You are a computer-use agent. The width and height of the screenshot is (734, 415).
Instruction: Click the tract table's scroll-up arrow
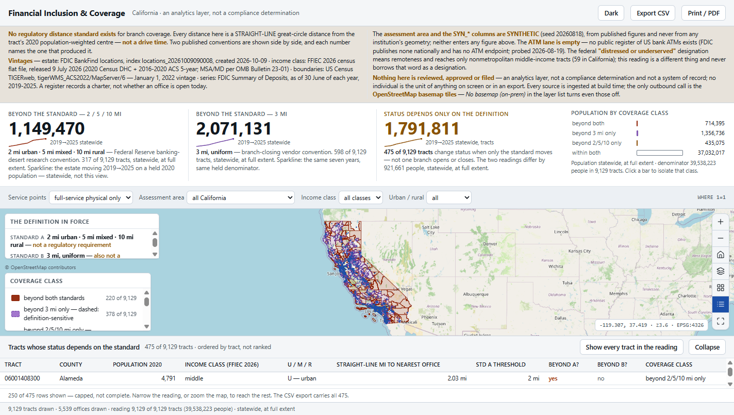click(x=730, y=363)
